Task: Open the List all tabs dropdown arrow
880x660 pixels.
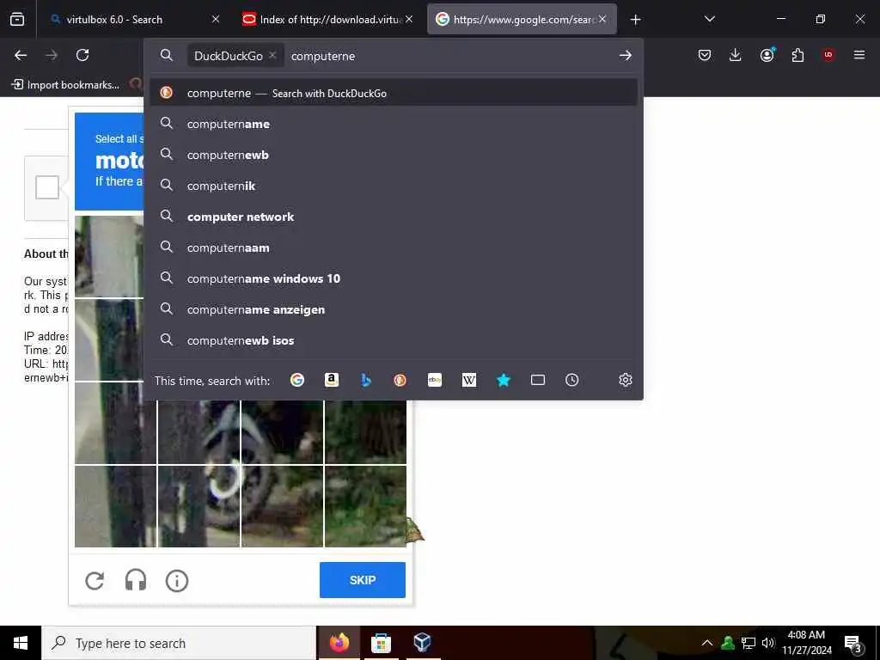Action: click(x=709, y=19)
